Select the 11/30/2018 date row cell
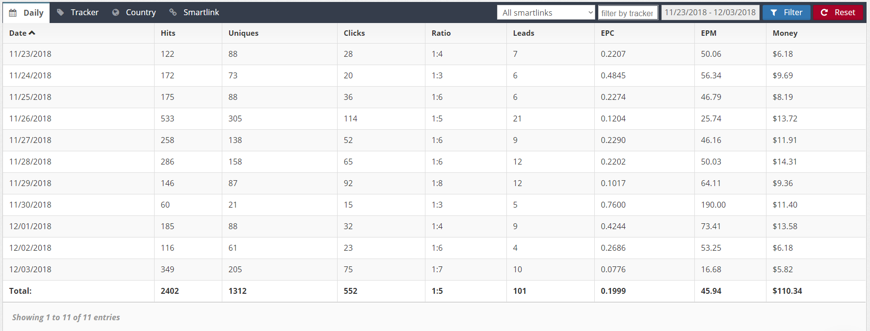 [x=30, y=205]
